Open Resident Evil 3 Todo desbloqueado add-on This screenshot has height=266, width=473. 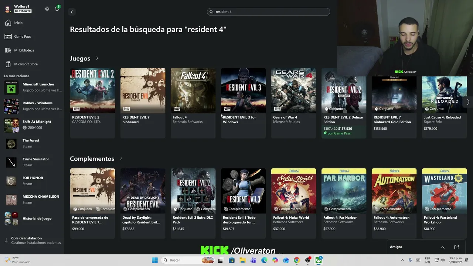click(243, 204)
